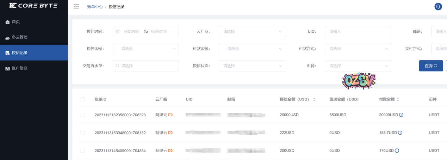Expand the 云厂商 dropdown
Viewport: 447px width, 160px height.
pos(252,31)
